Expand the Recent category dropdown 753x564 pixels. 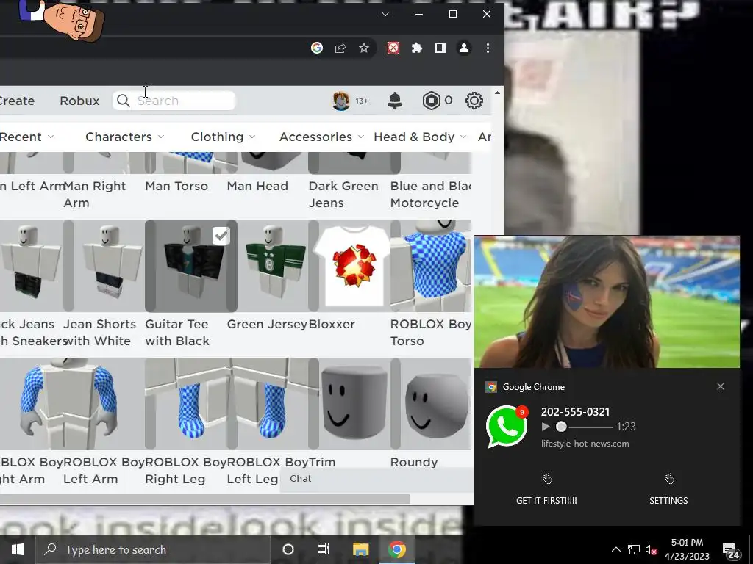click(26, 137)
